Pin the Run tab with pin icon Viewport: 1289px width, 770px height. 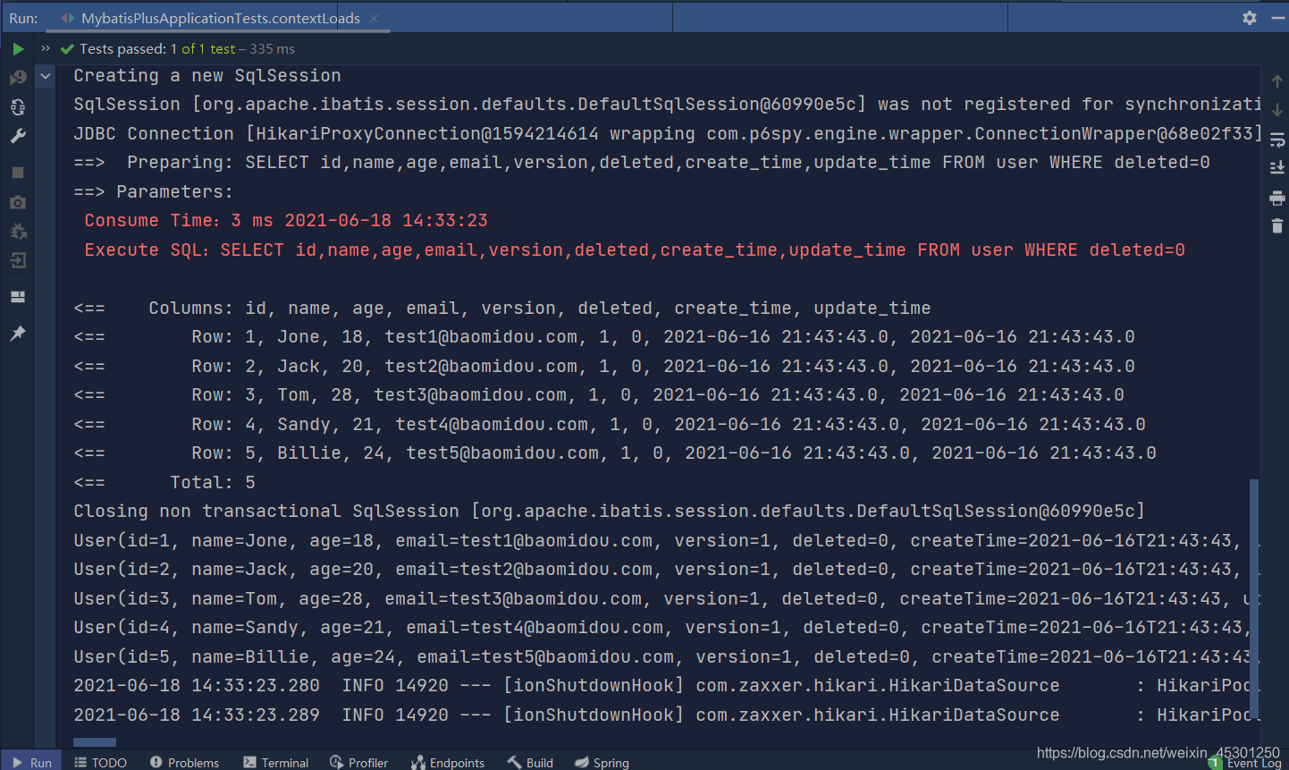(x=18, y=334)
